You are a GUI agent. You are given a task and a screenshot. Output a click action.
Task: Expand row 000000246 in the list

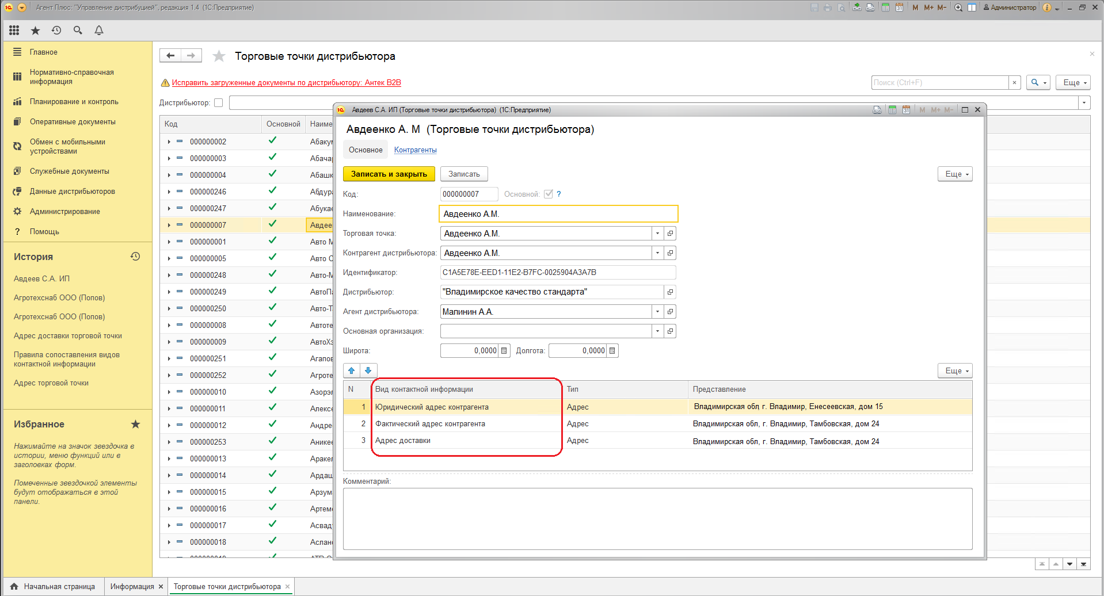coord(169,192)
